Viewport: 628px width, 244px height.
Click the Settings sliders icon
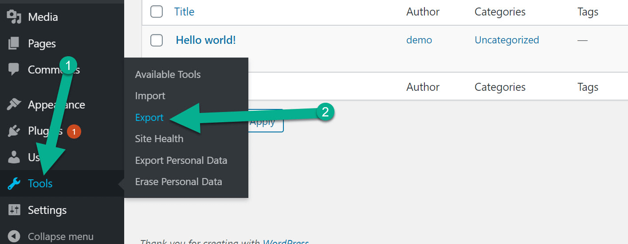pyautogui.click(x=14, y=210)
